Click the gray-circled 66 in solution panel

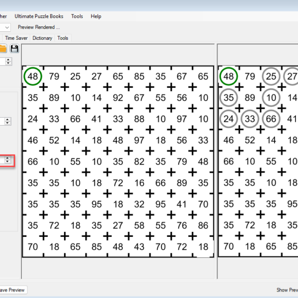271,119
